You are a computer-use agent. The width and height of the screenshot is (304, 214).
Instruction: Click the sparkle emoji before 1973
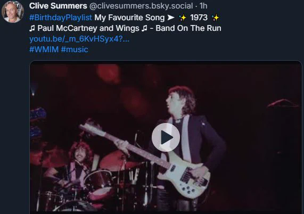coord(183,18)
